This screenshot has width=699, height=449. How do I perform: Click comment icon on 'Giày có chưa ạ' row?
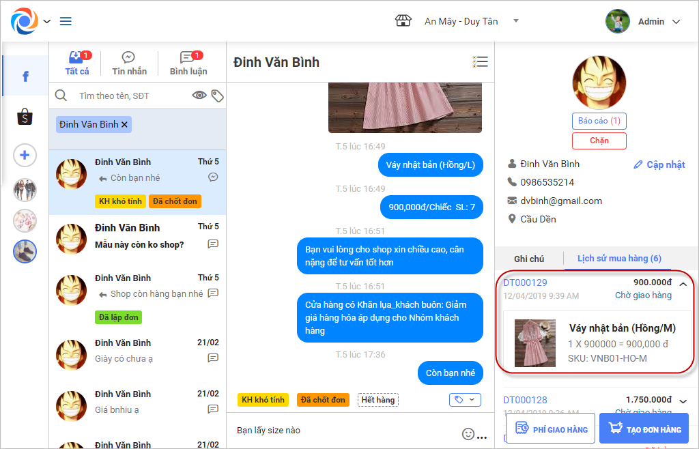[213, 358]
